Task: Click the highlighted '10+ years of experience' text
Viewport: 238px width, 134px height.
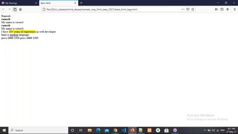Action: point(22,32)
